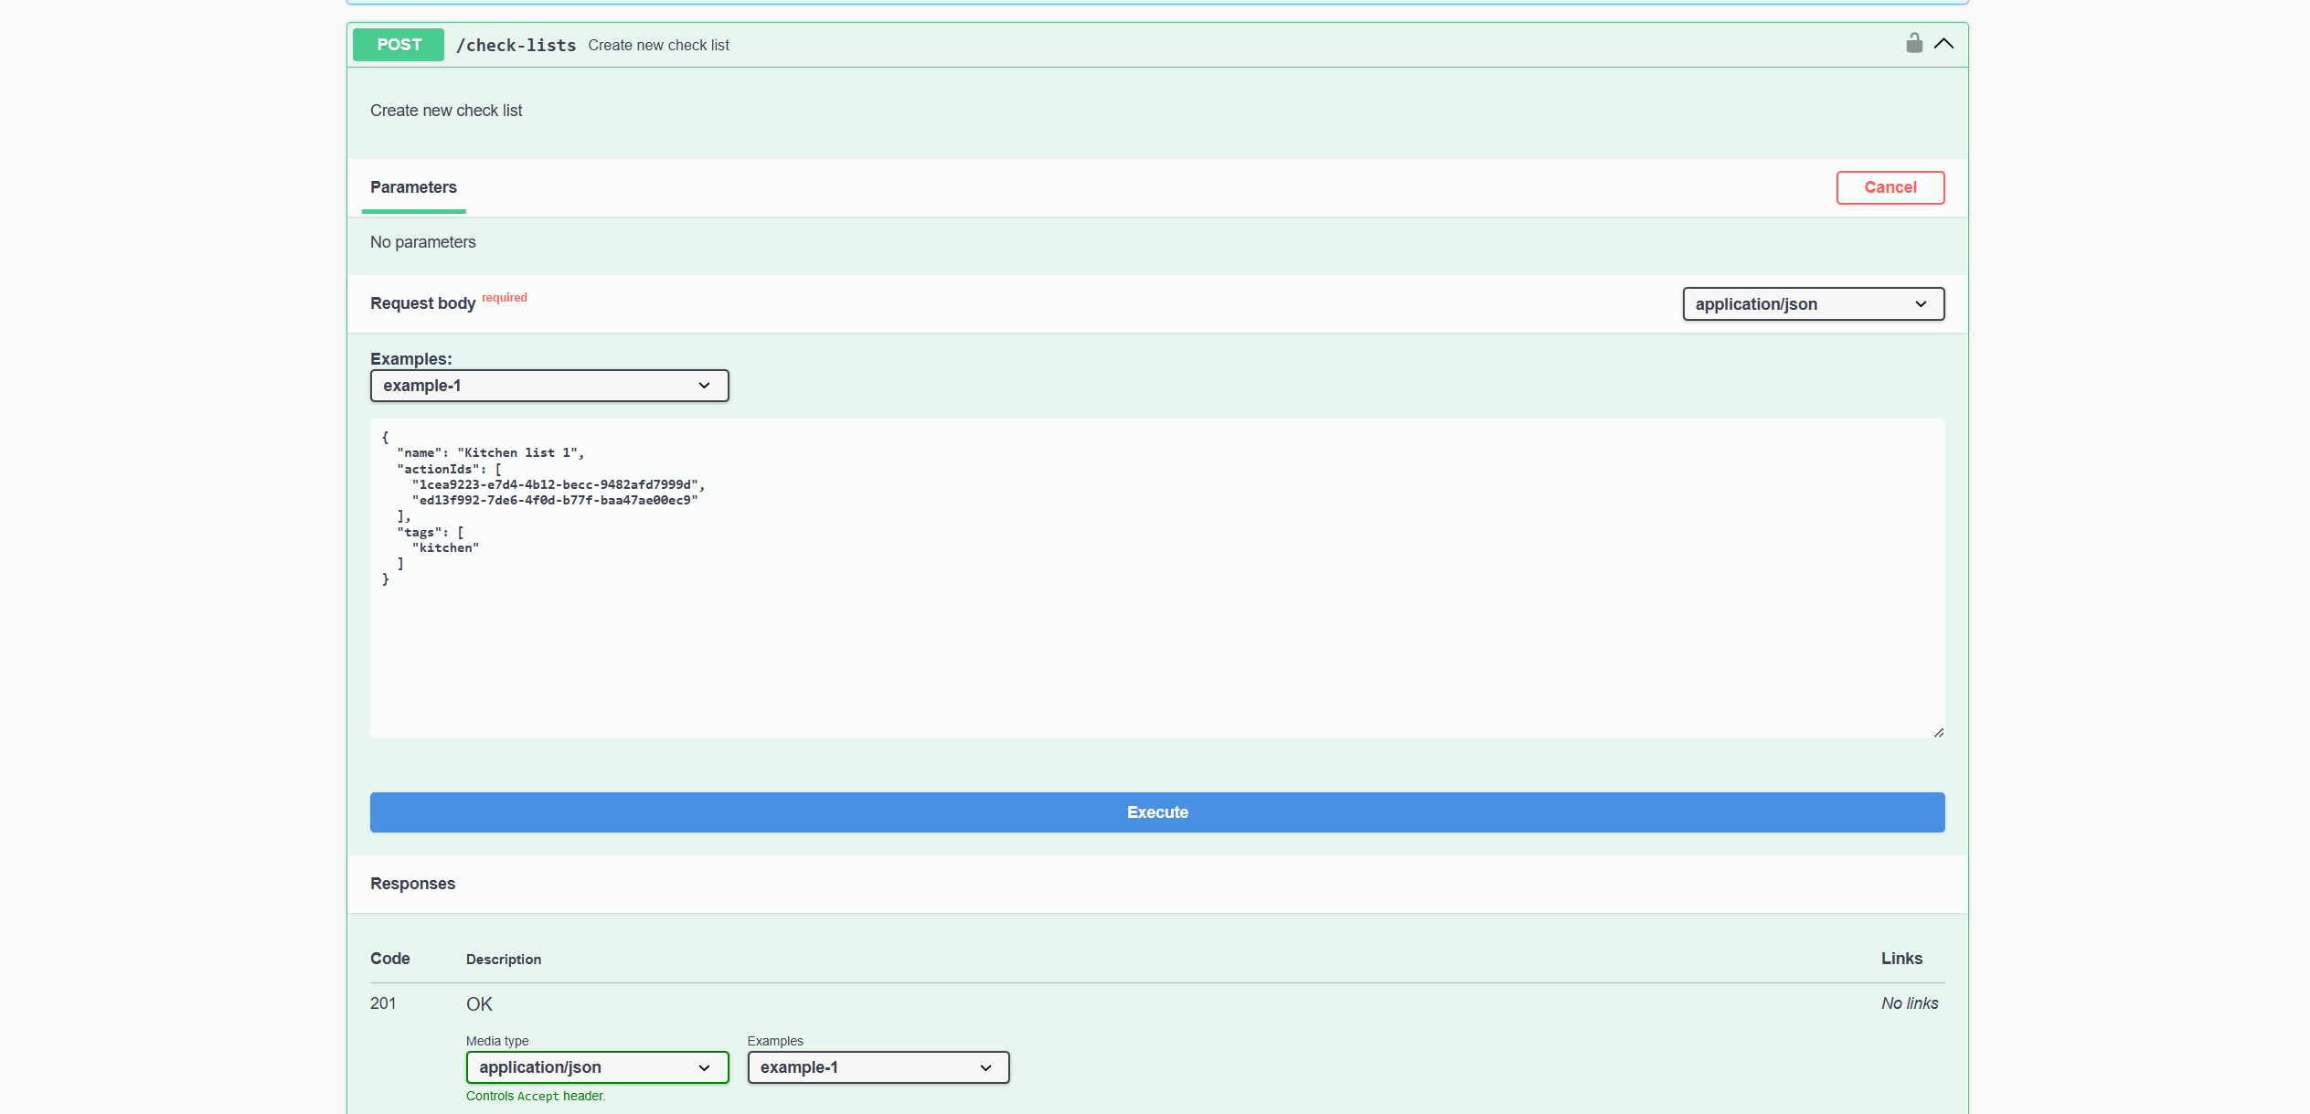The height and width of the screenshot is (1114, 2310).
Task: Click the 'Create new check list' summary
Action: pyautogui.click(x=658, y=46)
